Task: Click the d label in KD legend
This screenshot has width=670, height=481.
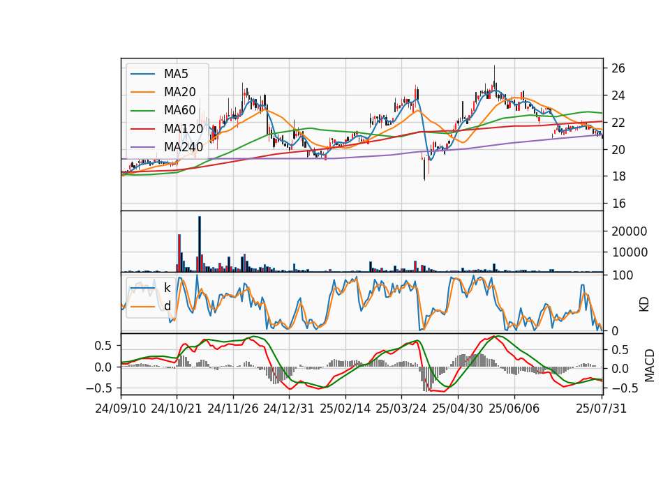Action: [x=167, y=305]
